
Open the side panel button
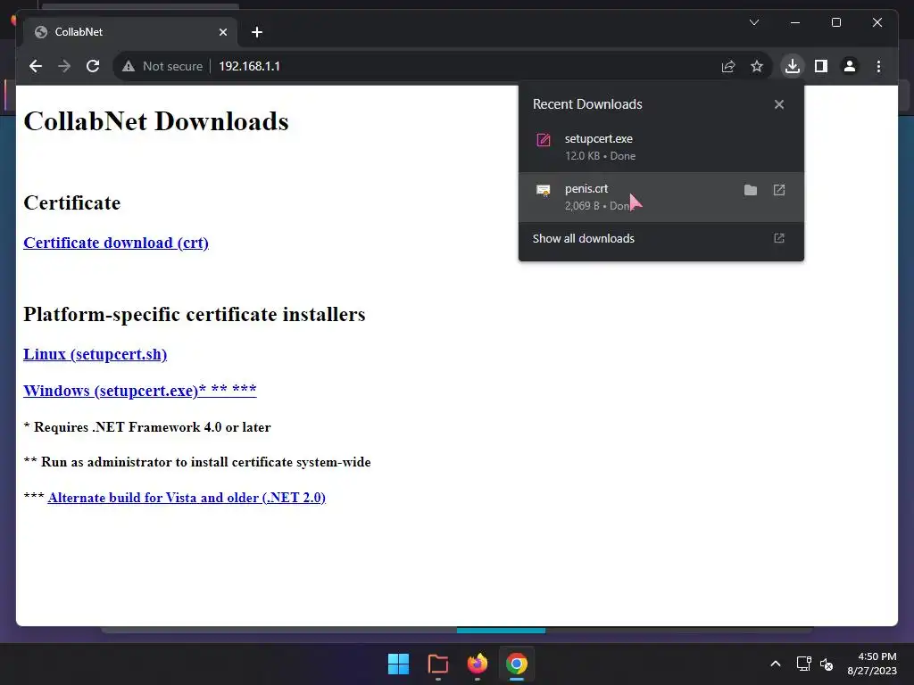[x=821, y=66]
